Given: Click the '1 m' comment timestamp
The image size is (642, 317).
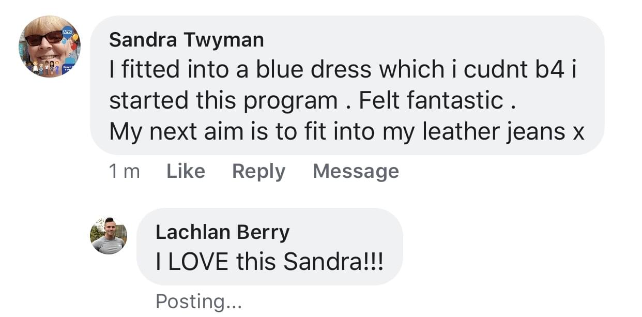Looking at the screenshot, I should 125,171.
